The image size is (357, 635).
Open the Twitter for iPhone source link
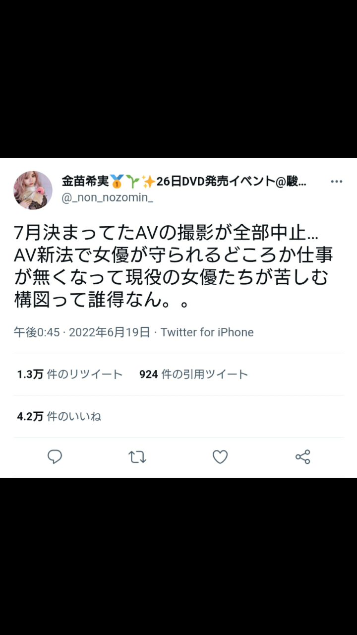(x=207, y=332)
